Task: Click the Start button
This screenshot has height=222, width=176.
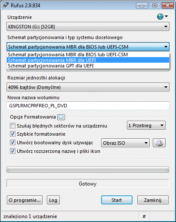Action: pos(117,200)
